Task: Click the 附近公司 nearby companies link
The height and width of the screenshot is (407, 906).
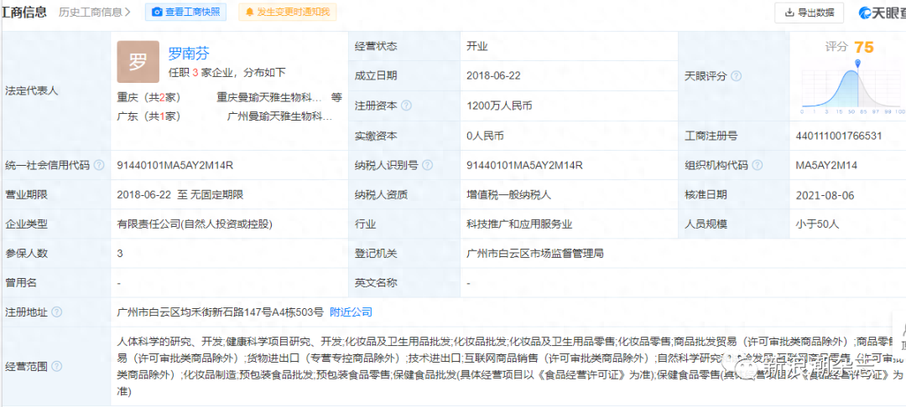Action: (x=351, y=312)
